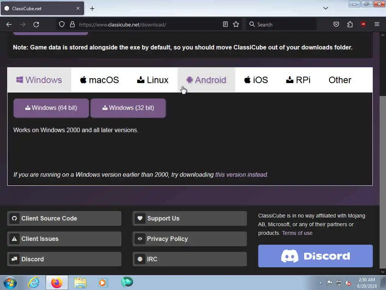Select the Windows platform tab

pos(39,80)
